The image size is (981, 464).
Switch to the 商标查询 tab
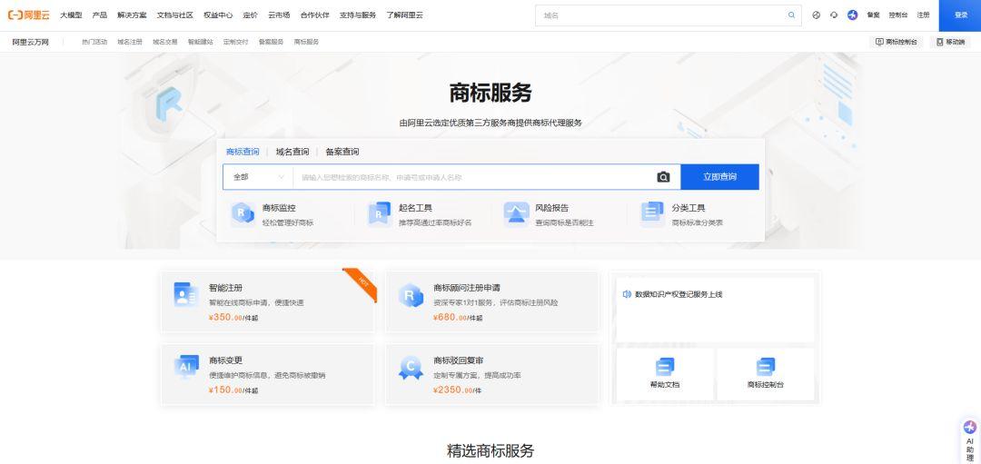pos(243,152)
